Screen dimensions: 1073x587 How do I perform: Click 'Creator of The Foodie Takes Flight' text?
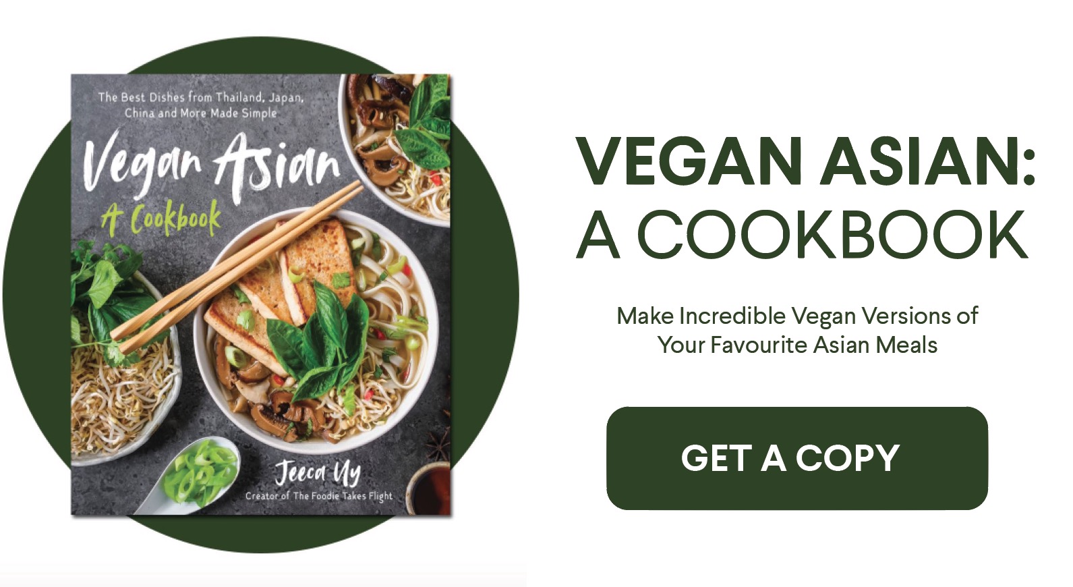pos(318,496)
